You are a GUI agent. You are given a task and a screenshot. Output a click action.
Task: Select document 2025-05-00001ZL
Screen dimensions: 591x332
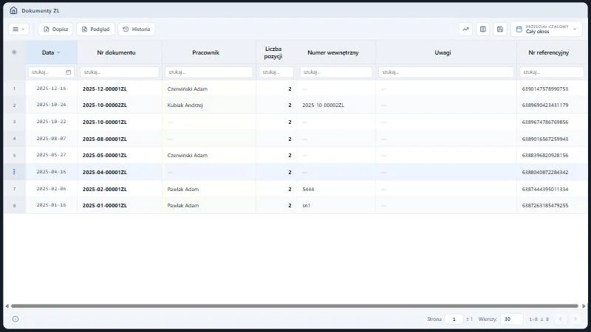pos(105,155)
